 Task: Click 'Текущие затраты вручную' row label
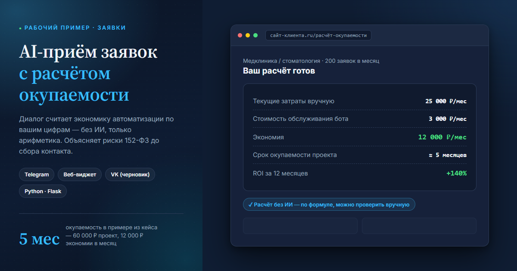click(x=293, y=101)
